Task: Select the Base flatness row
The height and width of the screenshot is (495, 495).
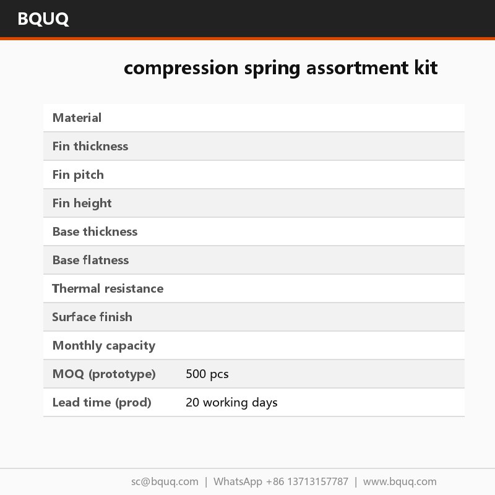Action: click(x=254, y=260)
